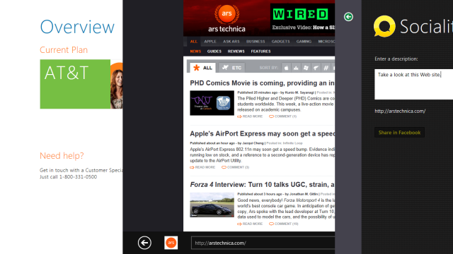
Task: Click the Share in Facebook button
Action: 399,133
